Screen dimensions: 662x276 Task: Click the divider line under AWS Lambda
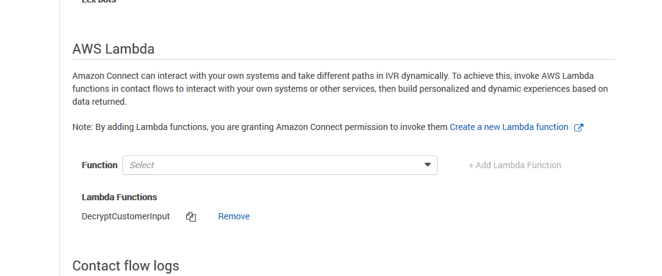click(x=344, y=60)
